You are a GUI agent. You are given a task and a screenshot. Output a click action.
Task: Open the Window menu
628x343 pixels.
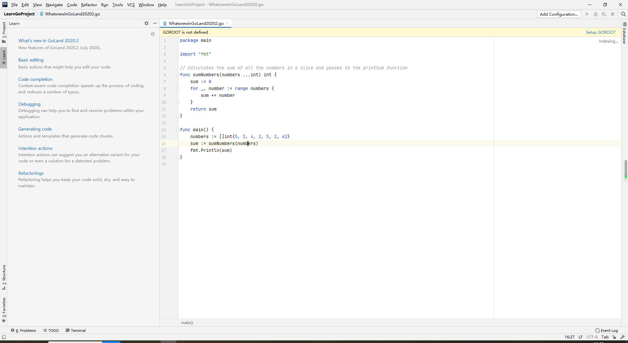point(146,5)
